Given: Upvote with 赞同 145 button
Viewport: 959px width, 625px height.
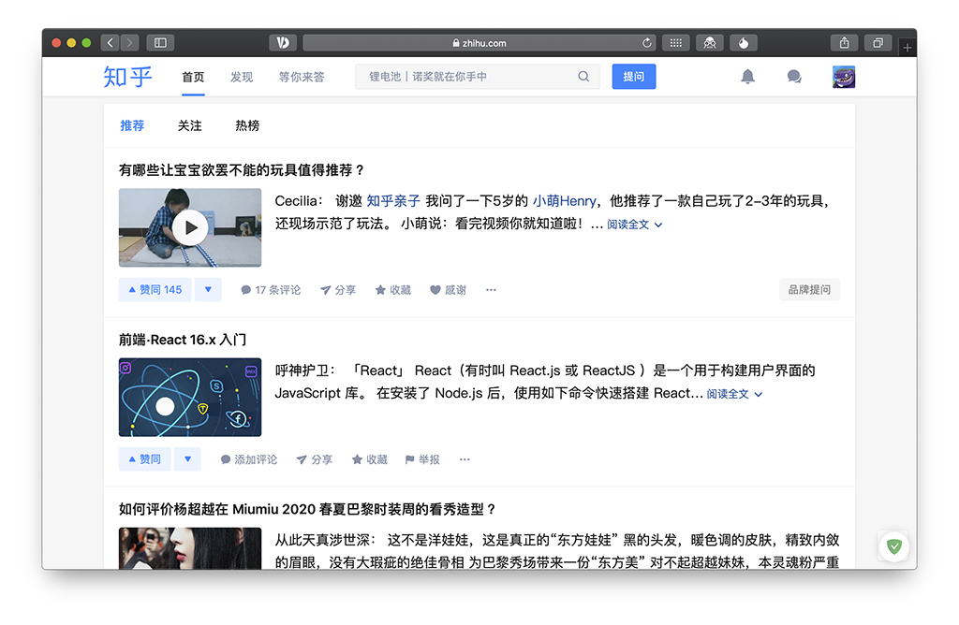Looking at the screenshot, I should pyautogui.click(x=155, y=290).
